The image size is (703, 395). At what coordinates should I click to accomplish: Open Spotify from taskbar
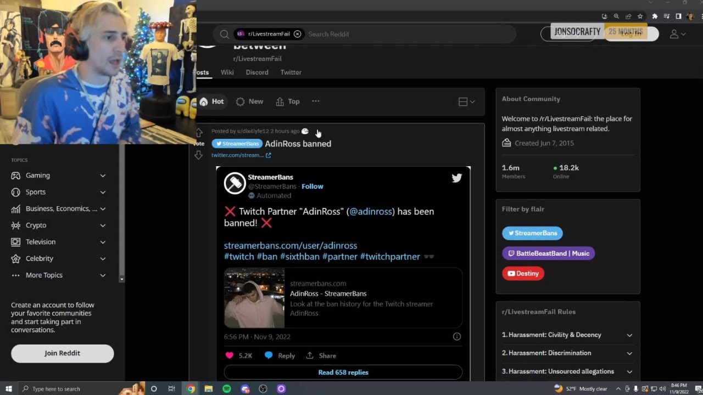point(227,389)
